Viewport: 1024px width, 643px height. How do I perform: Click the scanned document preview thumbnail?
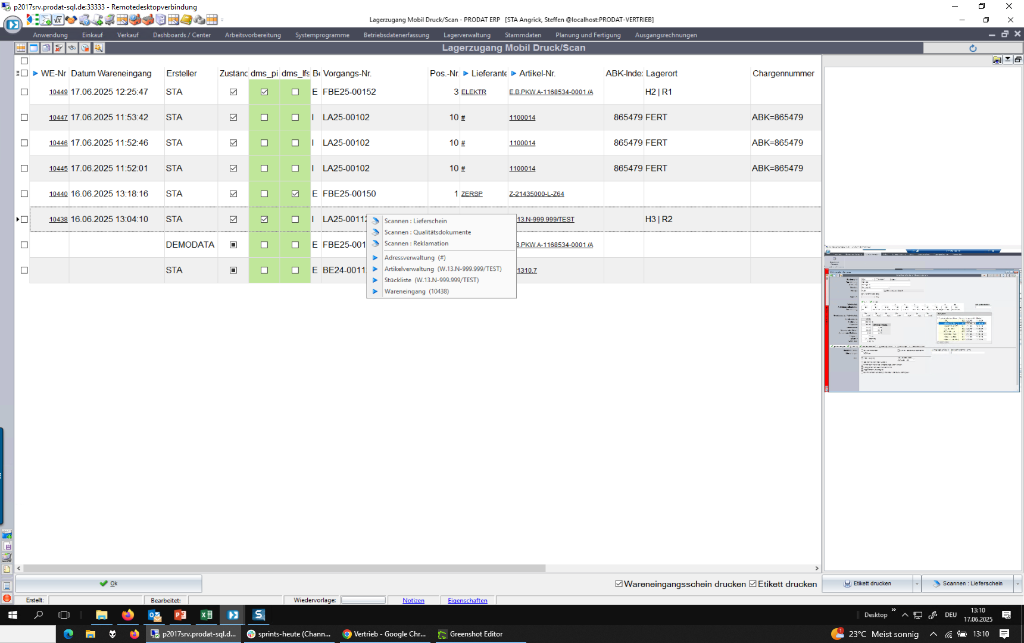[922, 320]
